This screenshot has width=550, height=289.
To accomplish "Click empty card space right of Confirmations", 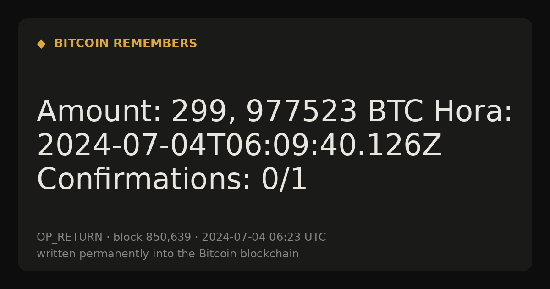I will pyautogui.click(x=412, y=179).
